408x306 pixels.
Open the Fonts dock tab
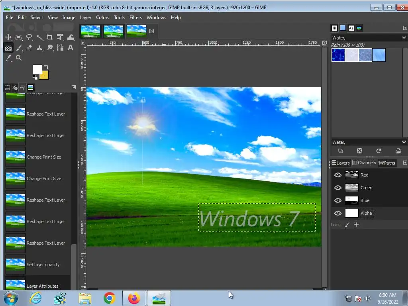pyautogui.click(x=351, y=28)
